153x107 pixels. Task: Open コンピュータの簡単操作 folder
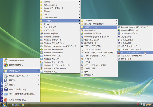99,24
